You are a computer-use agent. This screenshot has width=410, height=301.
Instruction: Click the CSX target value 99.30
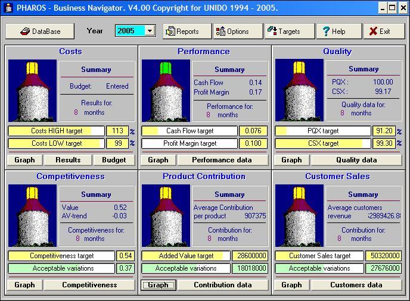pos(384,143)
